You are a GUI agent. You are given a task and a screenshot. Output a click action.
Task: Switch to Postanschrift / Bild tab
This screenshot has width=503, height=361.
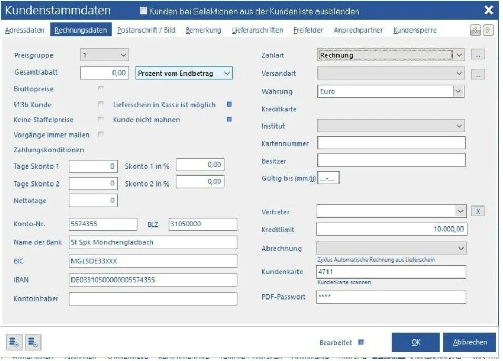tap(146, 30)
